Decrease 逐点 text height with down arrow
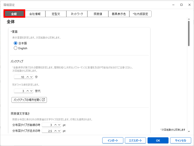Image resolution: width=194 pixels, height=146 pixels. point(59,131)
